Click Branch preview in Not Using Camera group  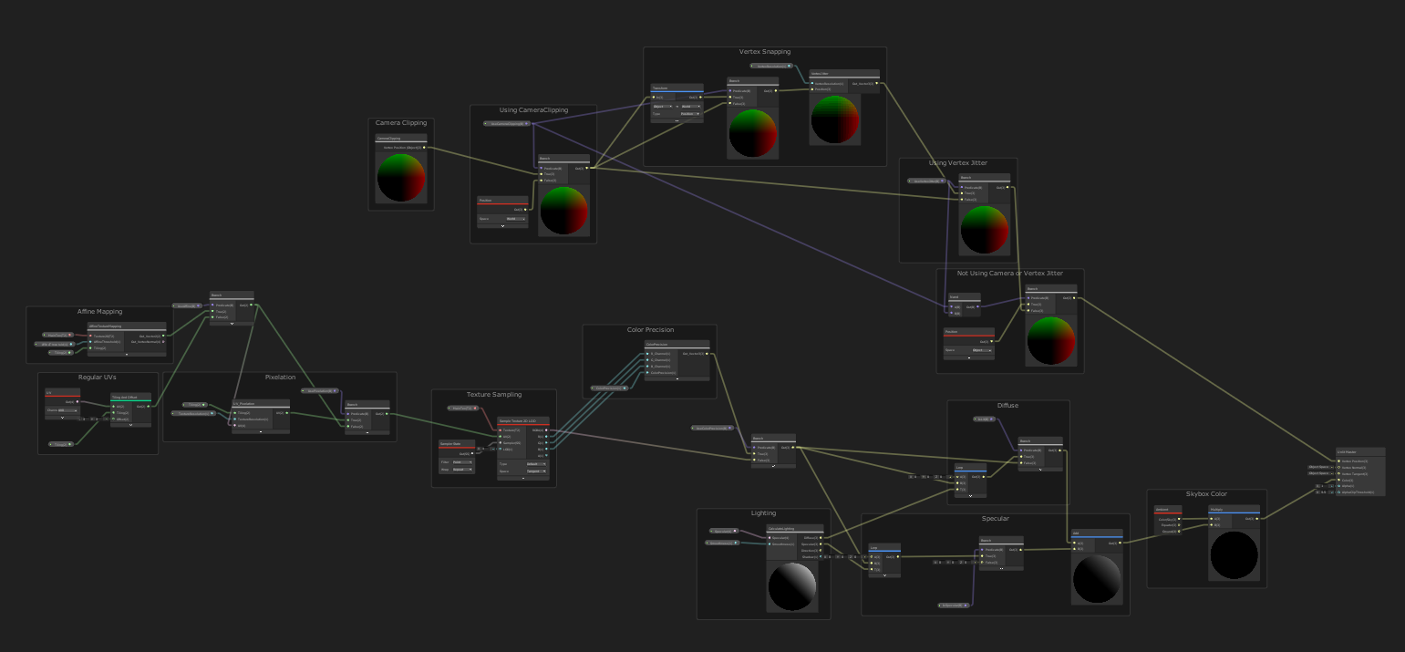[x=1051, y=340]
